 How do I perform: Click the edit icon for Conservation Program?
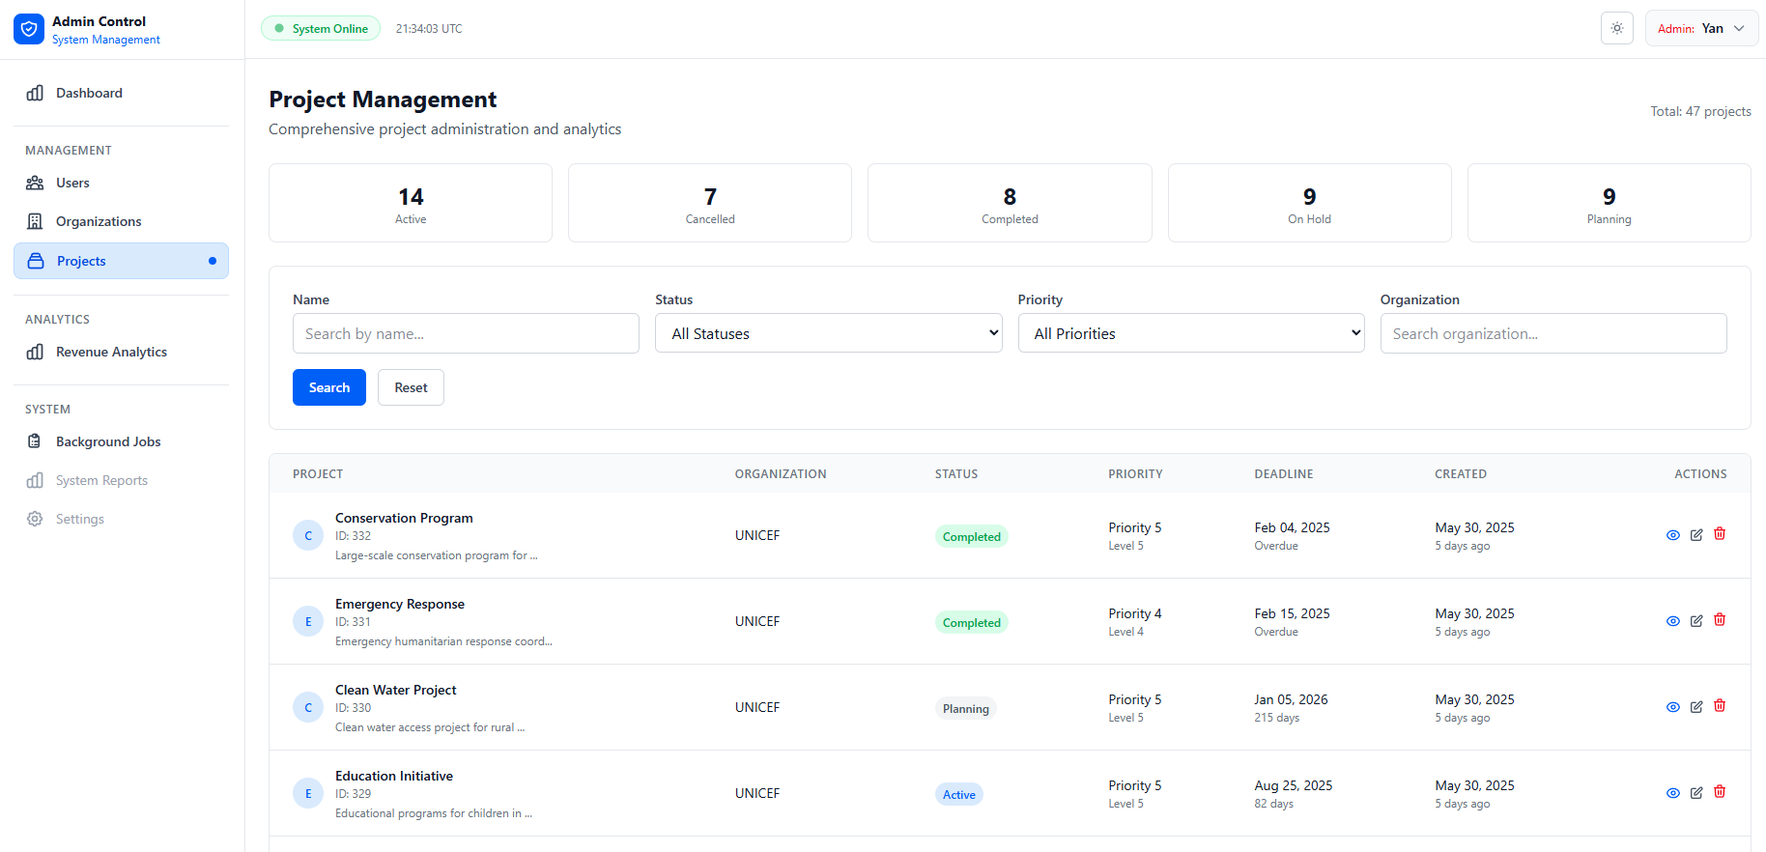pyautogui.click(x=1696, y=535)
